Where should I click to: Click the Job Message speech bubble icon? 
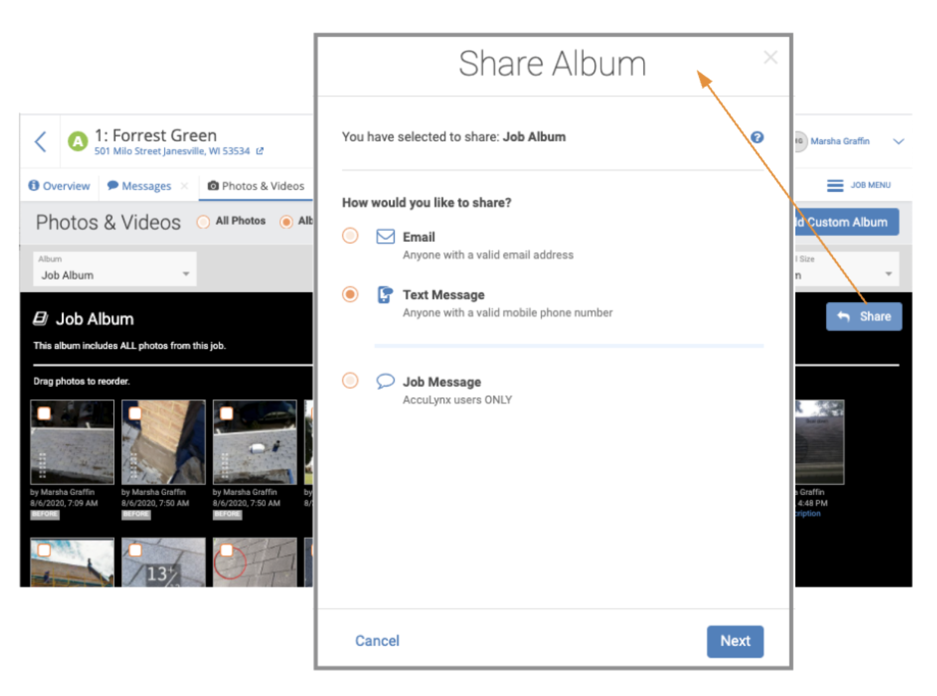click(x=385, y=381)
